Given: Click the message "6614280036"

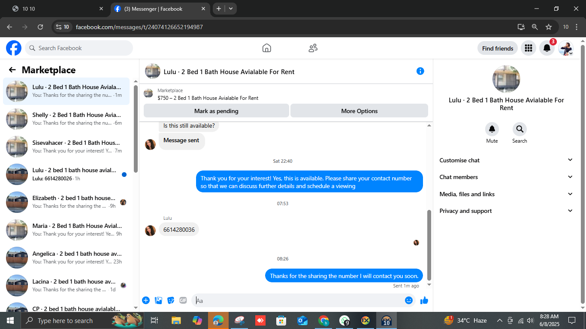Looking at the screenshot, I should (179, 230).
